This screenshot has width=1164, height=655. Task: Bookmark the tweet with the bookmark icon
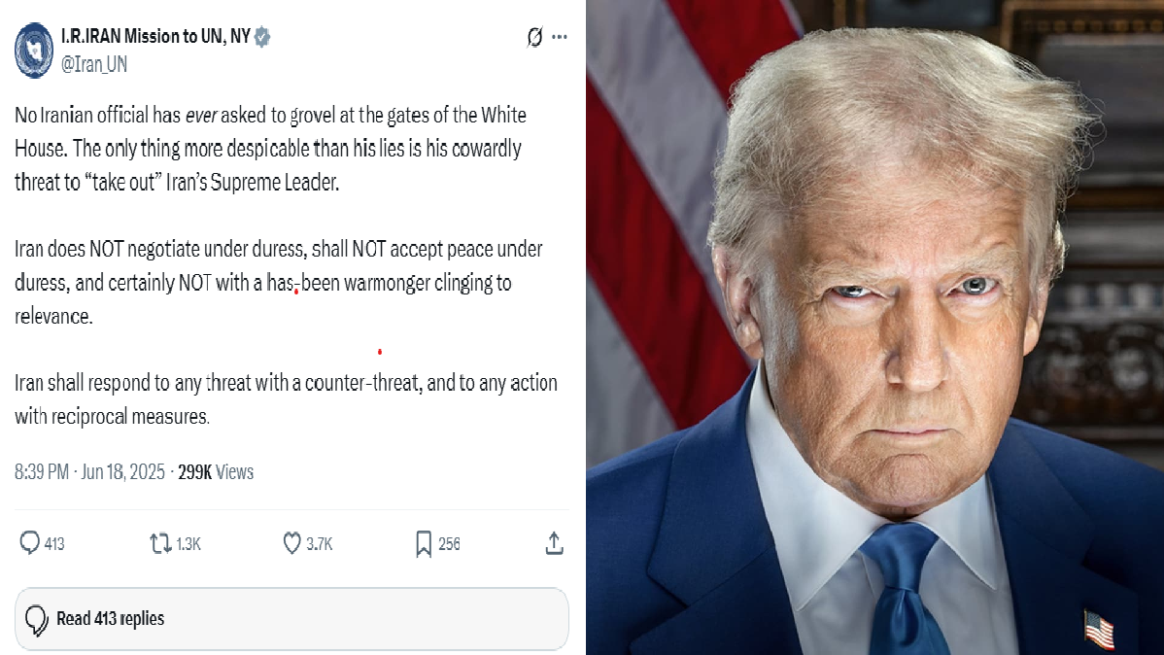point(423,543)
